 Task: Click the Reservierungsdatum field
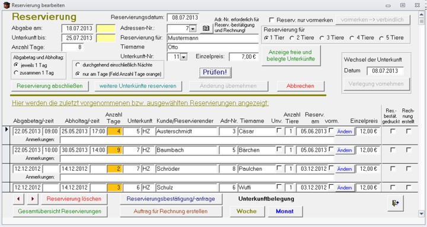click(x=183, y=17)
